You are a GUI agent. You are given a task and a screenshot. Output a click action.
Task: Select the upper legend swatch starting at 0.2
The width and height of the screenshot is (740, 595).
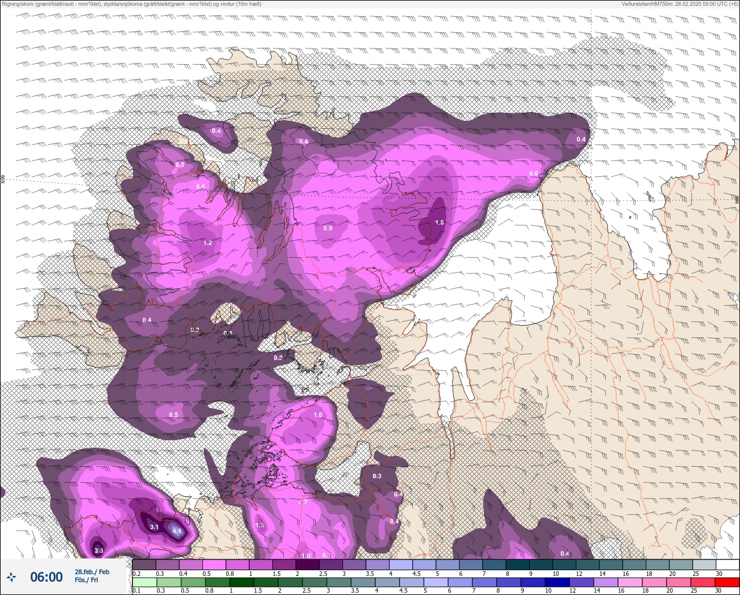[144, 564]
